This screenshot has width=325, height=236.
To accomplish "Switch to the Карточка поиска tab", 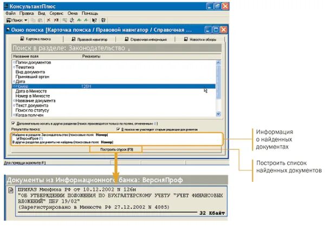I will [35, 39].
